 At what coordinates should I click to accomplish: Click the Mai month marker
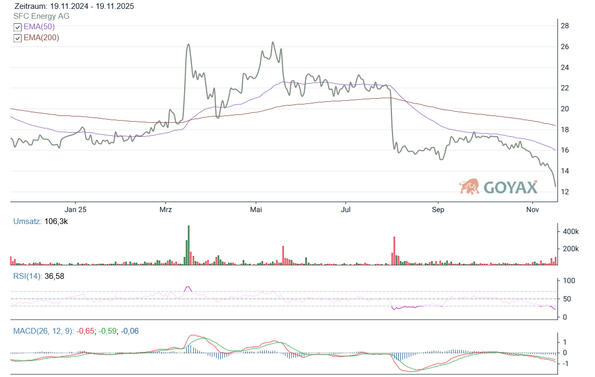pyautogui.click(x=256, y=209)
